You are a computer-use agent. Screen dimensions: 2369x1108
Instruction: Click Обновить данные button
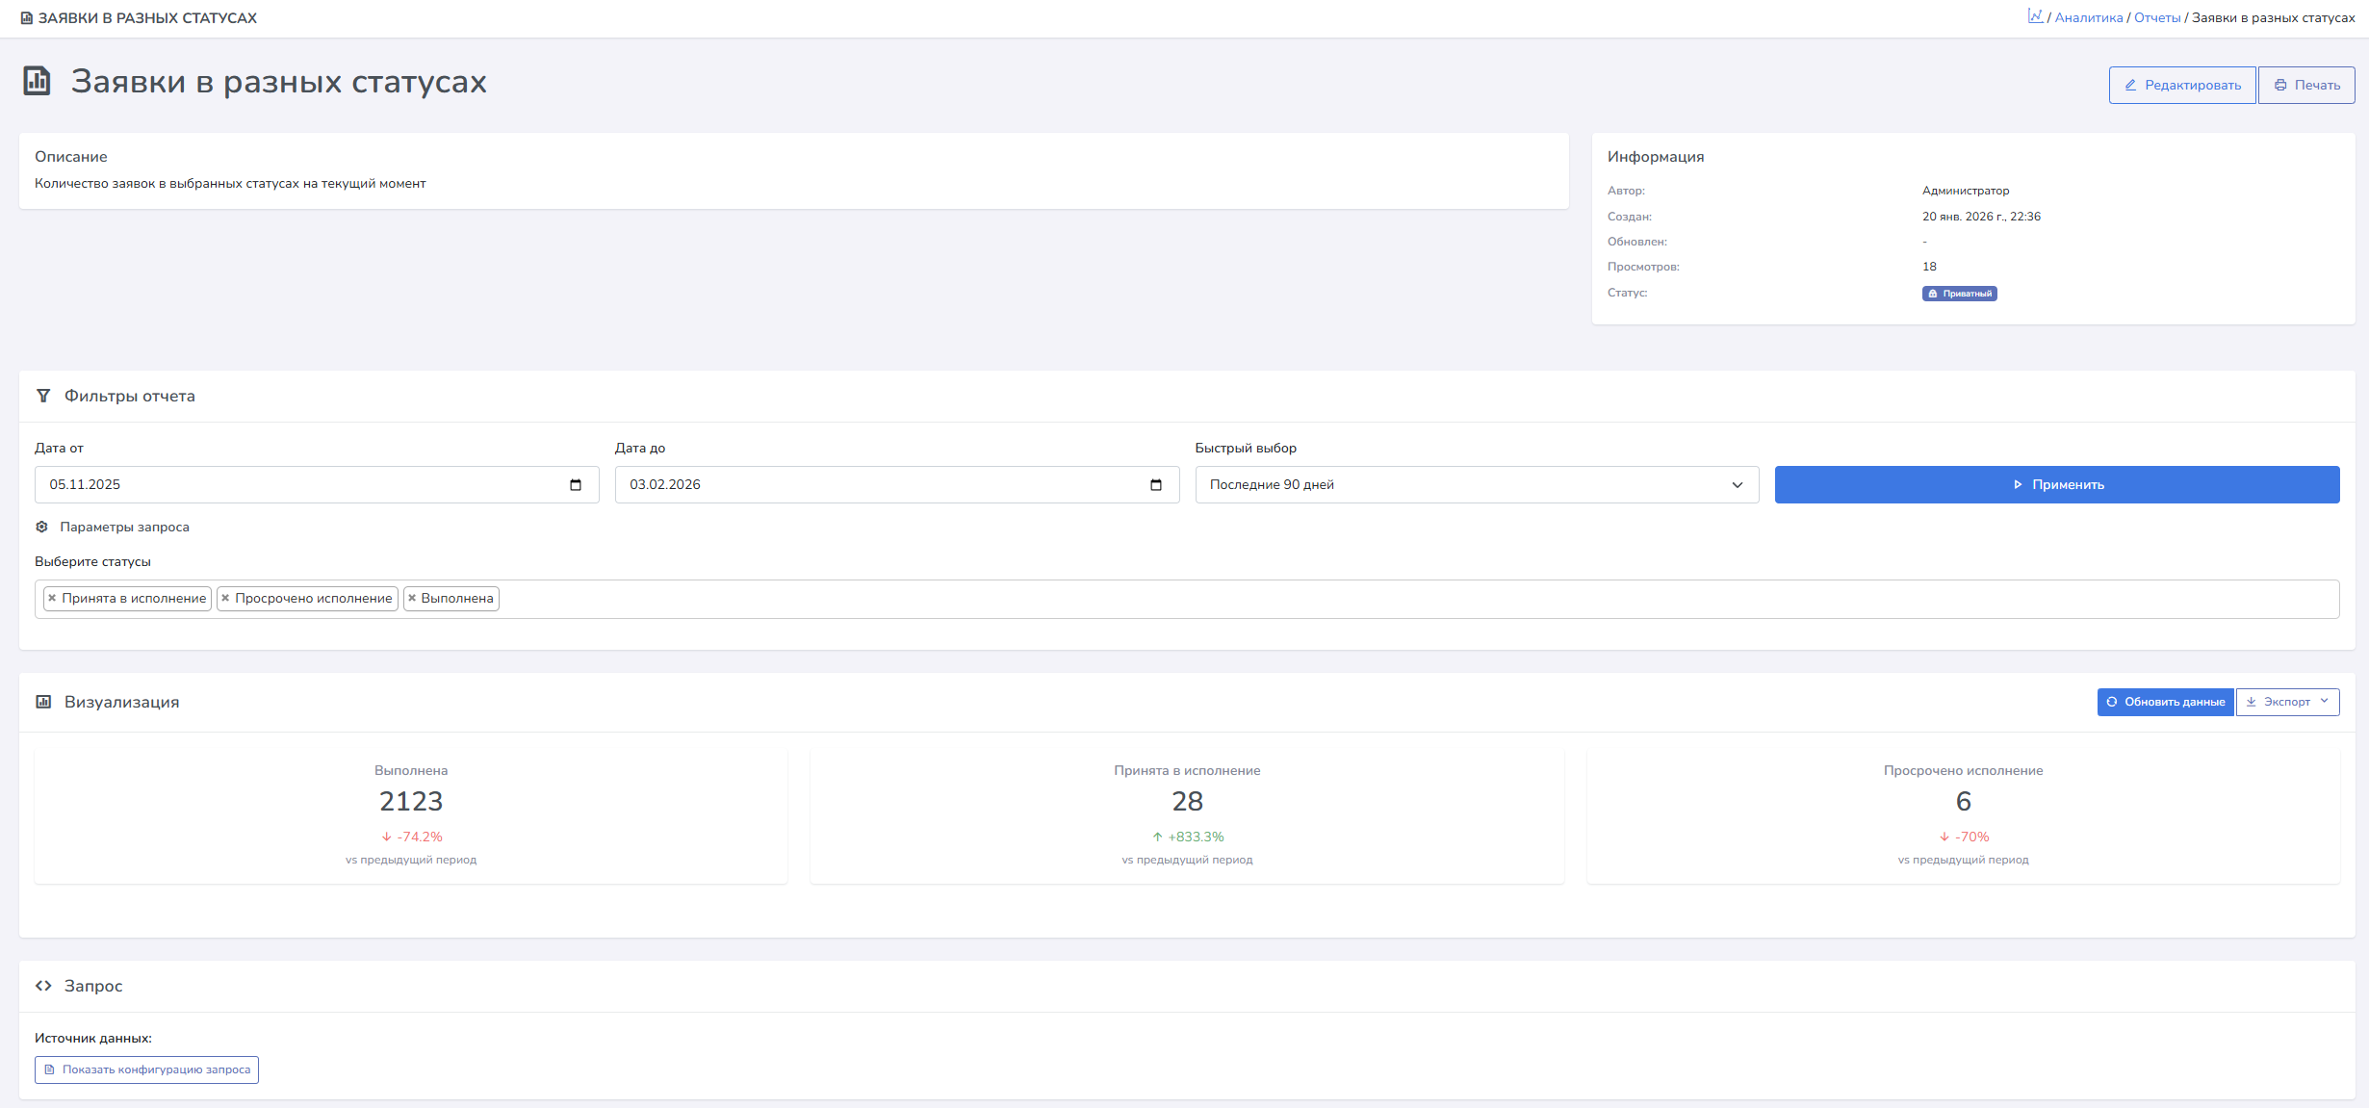[x=2165, y=702]
